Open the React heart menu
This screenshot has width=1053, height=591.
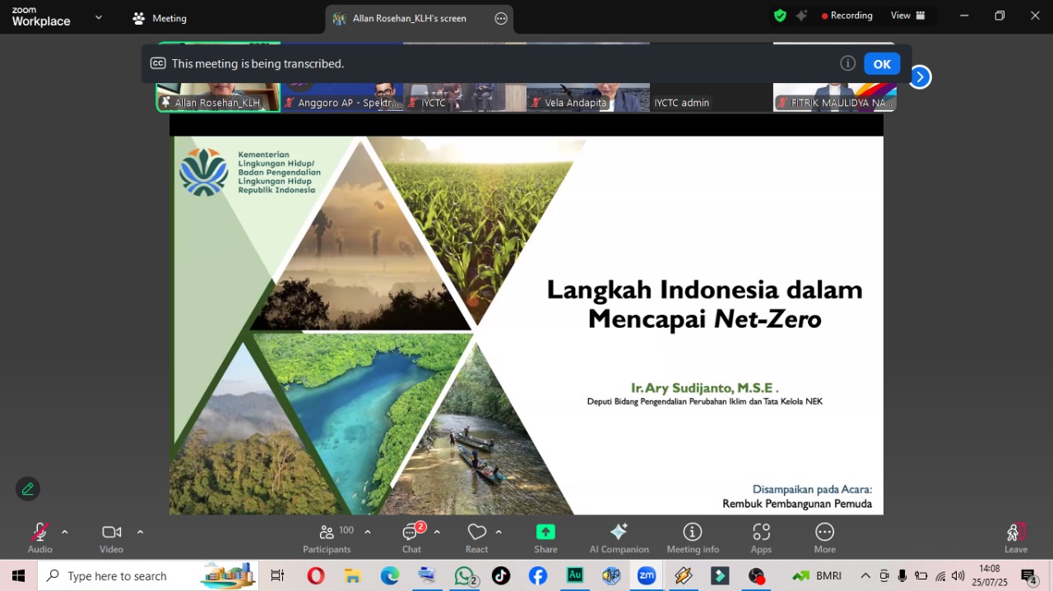coord(477,538)
